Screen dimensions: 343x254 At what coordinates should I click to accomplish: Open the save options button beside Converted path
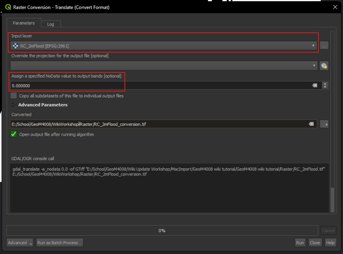[x=324, y=124]
